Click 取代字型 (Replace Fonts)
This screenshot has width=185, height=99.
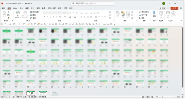[x=143, y=15]
